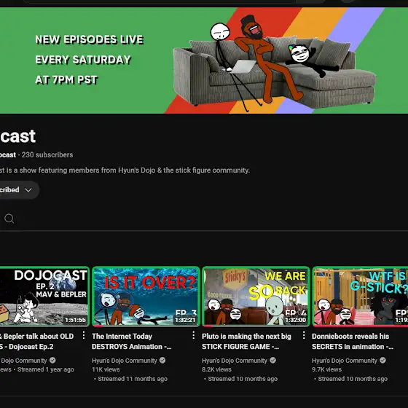
Task: Open 'The Internet Today DESTROYS Animation' title
Action: [x=131, y=342]
